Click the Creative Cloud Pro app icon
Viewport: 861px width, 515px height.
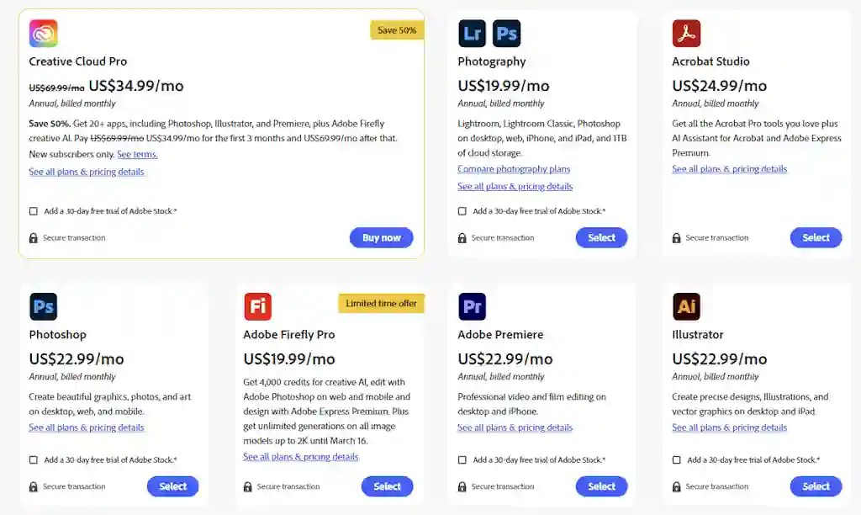click(43, 34)
